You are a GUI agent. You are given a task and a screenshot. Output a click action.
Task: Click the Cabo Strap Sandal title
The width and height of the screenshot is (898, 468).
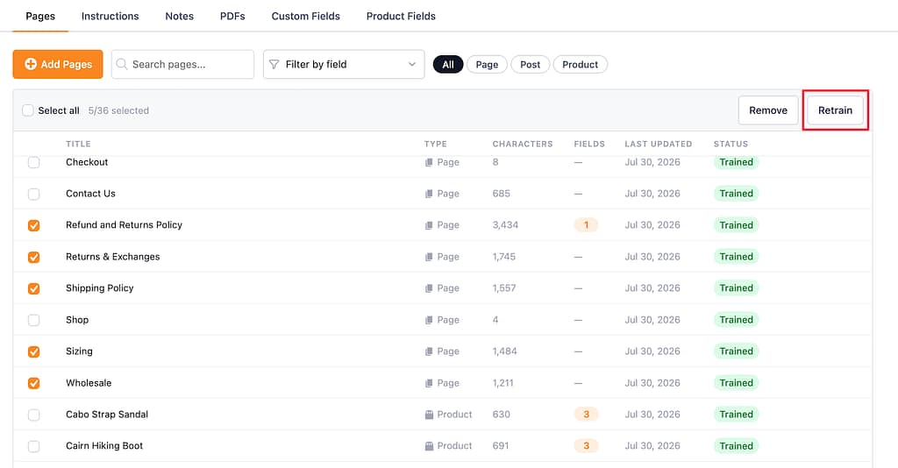point(107,415)
